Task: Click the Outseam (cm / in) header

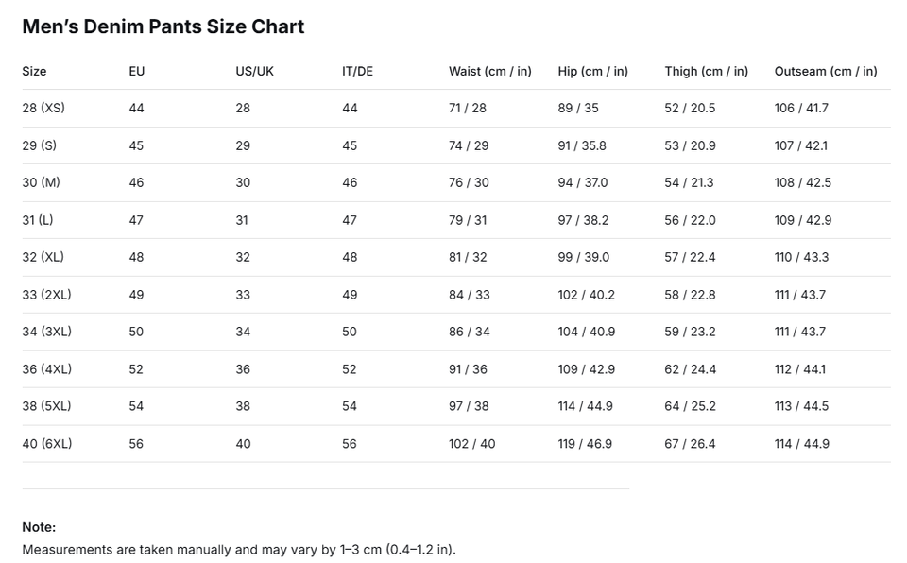Action: tap(825, 71)
